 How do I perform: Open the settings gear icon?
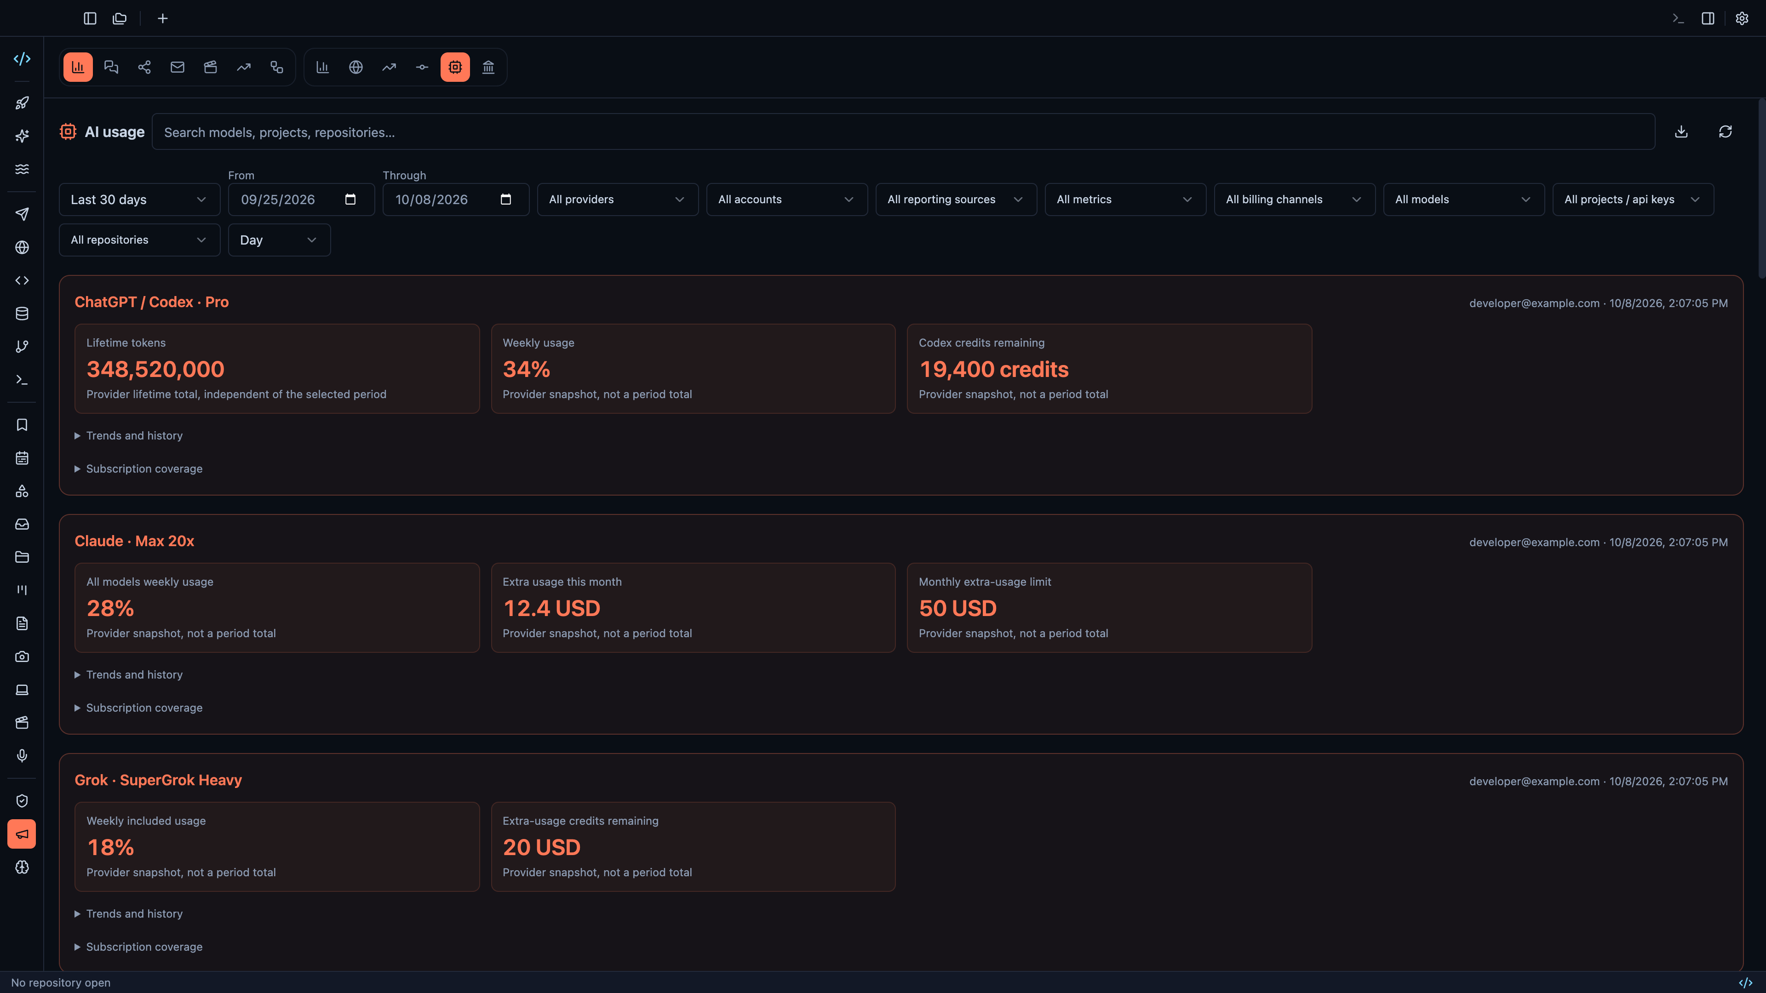point(1742,18)
